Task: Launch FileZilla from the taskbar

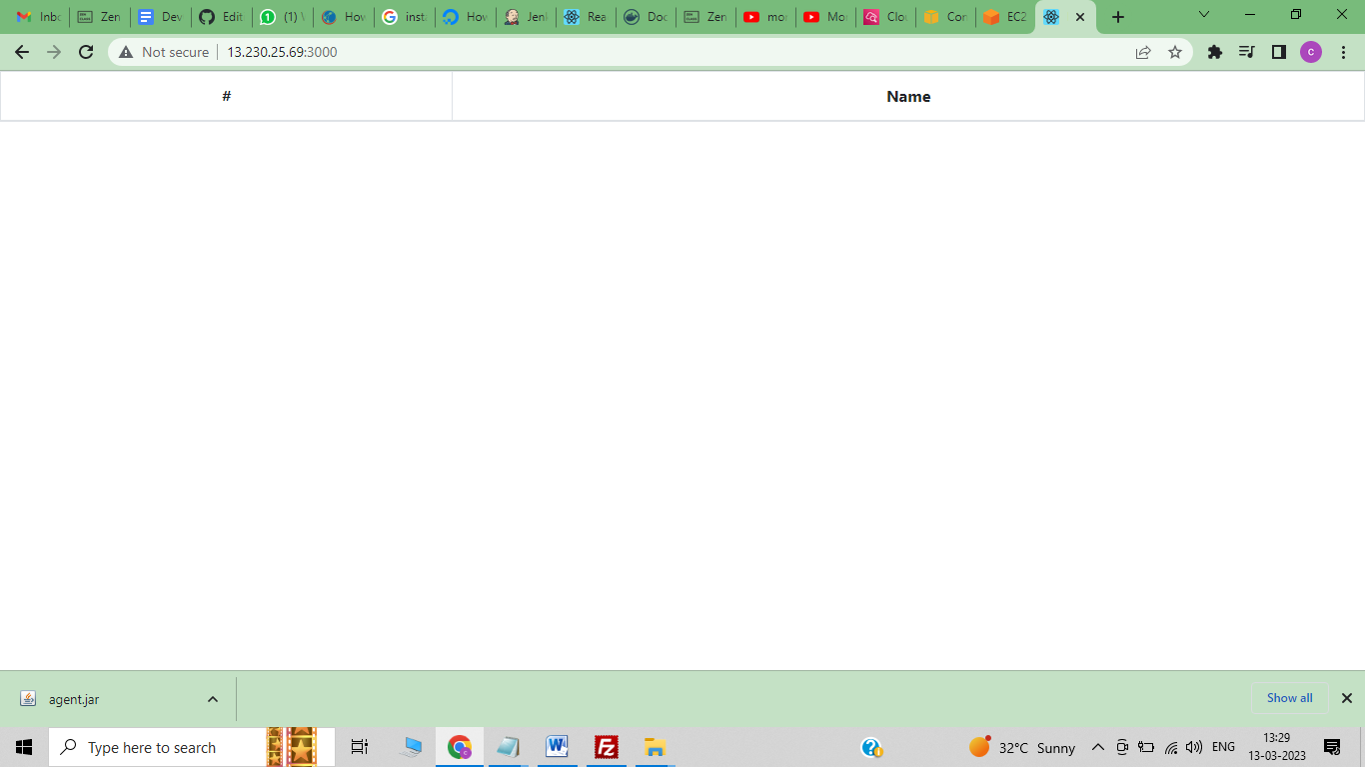Action: 606,747
